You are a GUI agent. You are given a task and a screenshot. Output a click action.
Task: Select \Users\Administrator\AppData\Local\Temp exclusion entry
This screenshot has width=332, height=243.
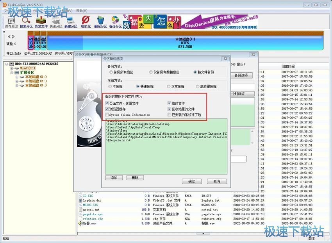pyautogui.click(x=138, y=124)
